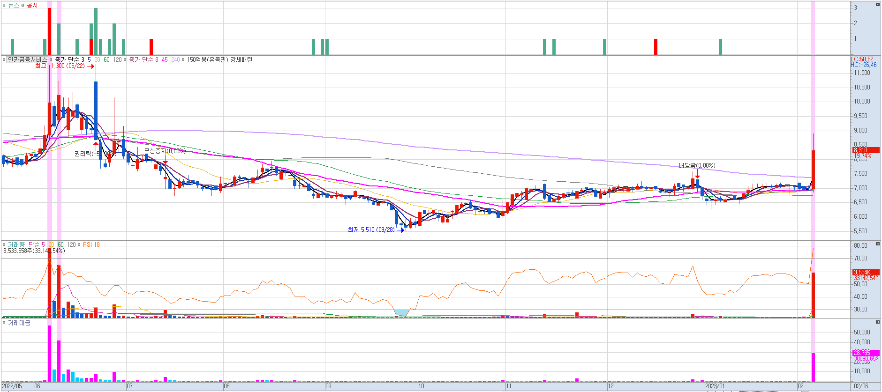Screen dimensions: 882x392
Task: Click the 거래대금 legend label
Action: pos(19,323)
